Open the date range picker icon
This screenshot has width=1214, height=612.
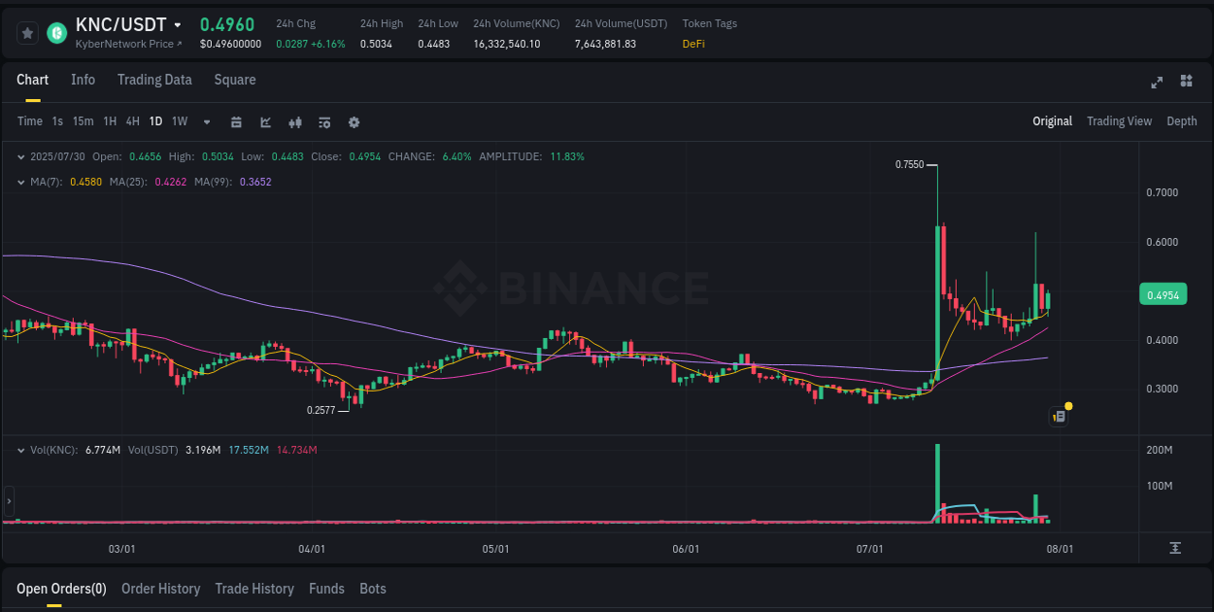[236, 121]
